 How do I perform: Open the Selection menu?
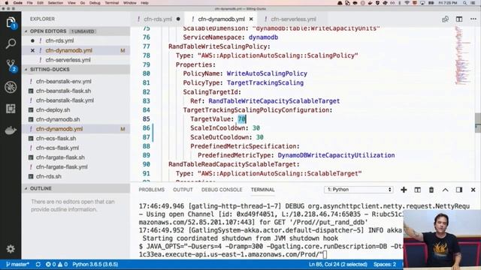56,3
